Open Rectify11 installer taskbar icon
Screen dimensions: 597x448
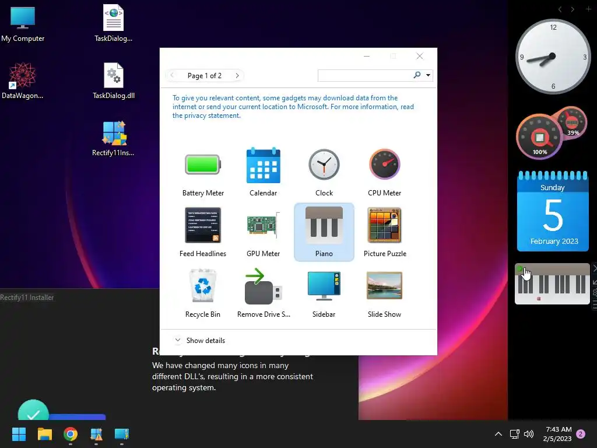point(96,434)
